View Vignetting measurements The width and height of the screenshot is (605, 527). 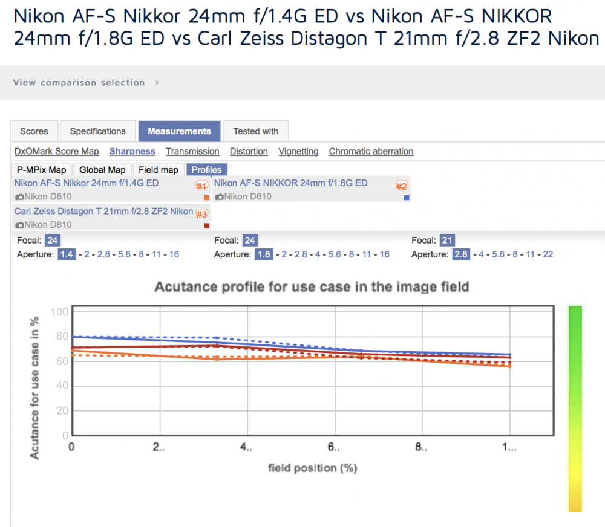coord(299,152)
